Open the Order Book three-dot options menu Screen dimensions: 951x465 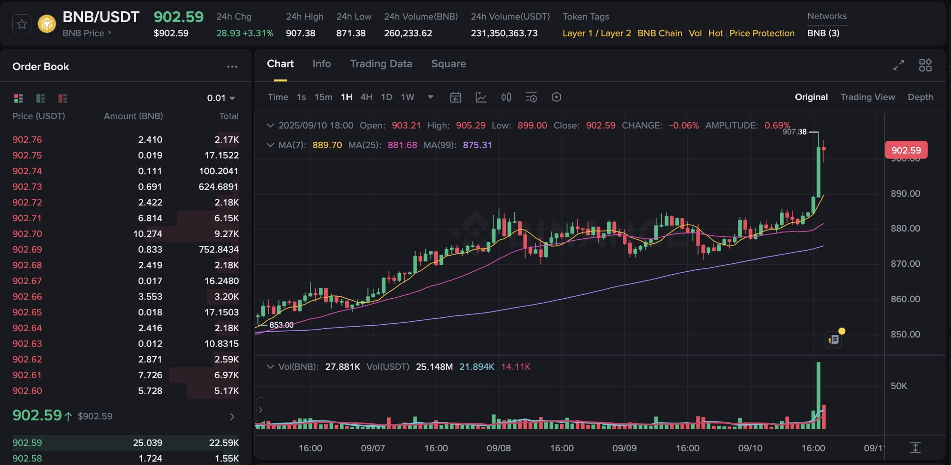(232, 67)
